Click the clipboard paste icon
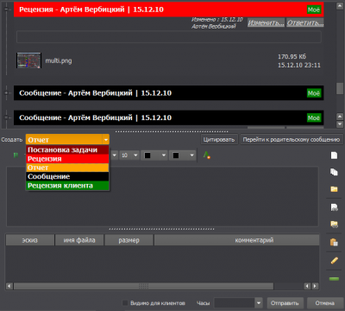The width and height of the screenshot is (345, 311). click(x=334, y=242)
